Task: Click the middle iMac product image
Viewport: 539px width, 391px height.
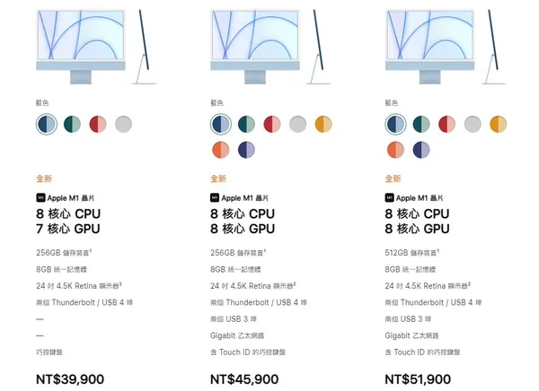Action: tap(270, 47)
